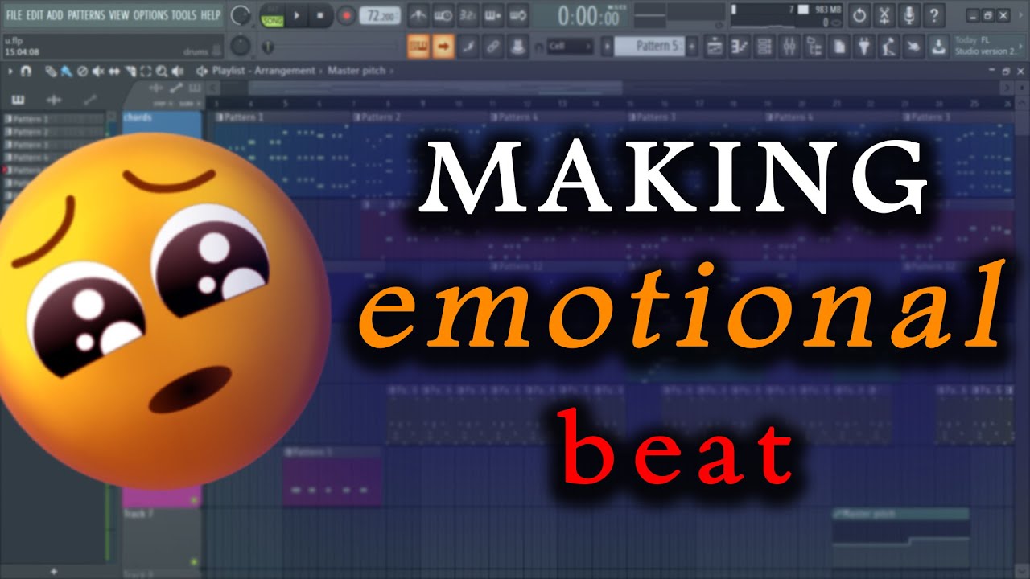This screenshot has width=1030, height=579.
Task: Click the microphone recording icon
Action: (909, 15)
